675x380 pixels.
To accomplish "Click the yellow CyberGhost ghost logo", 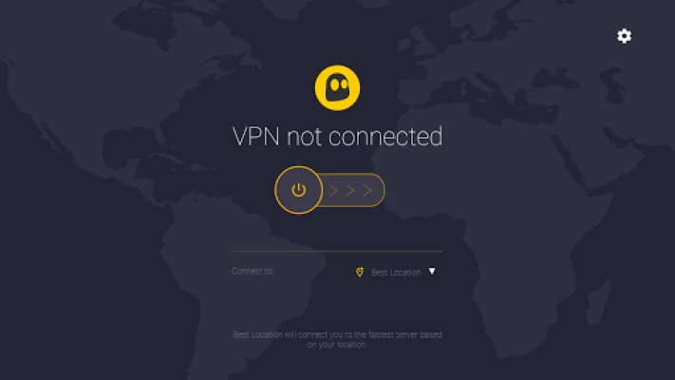I will point(338,88).
